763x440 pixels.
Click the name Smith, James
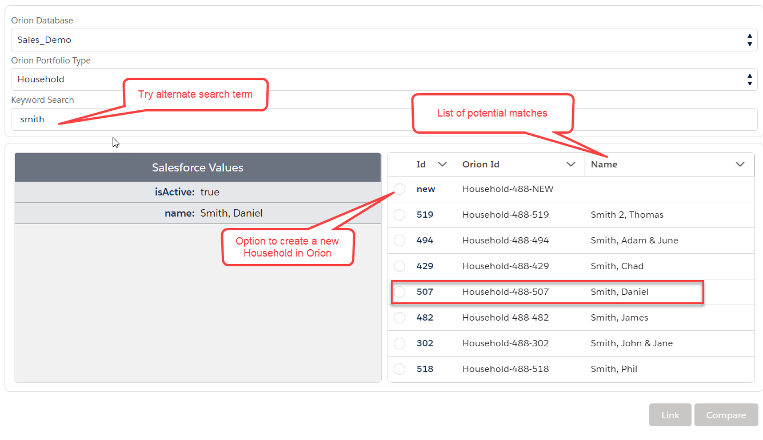click(x=620, y=318)
